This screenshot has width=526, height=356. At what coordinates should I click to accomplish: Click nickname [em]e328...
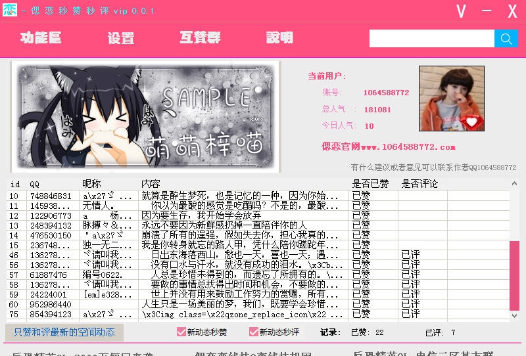tap(108, 295)
